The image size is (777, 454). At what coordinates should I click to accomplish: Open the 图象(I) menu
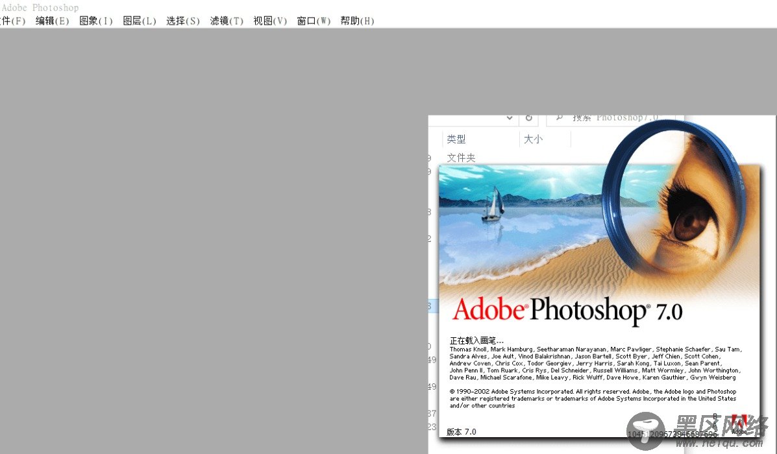(95, 21)
